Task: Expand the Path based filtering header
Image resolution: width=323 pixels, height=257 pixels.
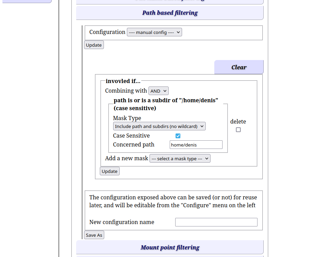Action: (x=170, y=13)
